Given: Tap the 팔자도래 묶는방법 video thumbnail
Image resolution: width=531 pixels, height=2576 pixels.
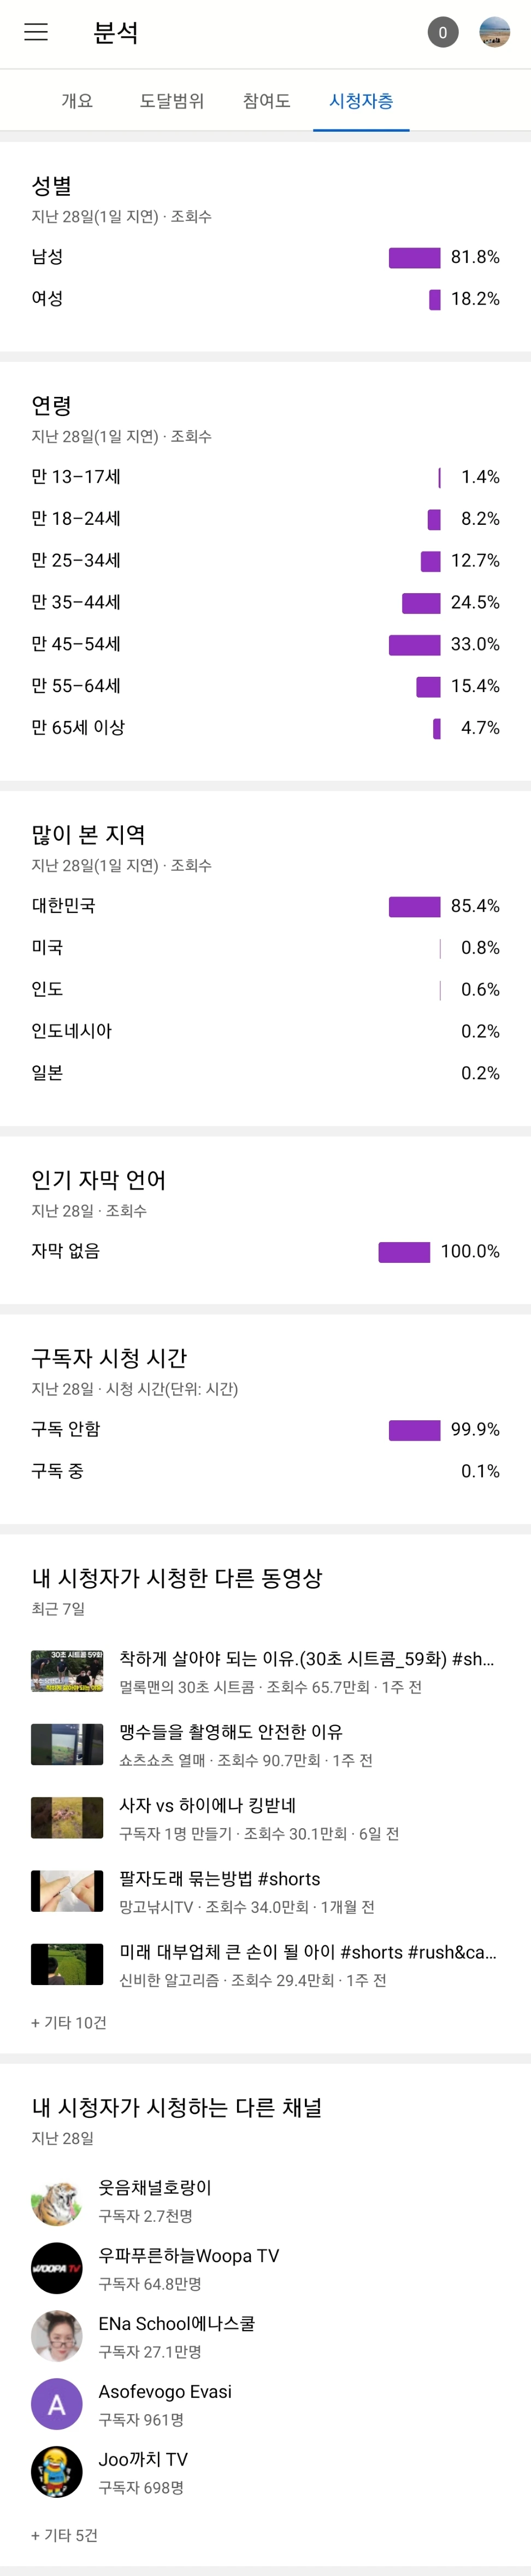Looking at the screenshot, I should click(67, 1891).
